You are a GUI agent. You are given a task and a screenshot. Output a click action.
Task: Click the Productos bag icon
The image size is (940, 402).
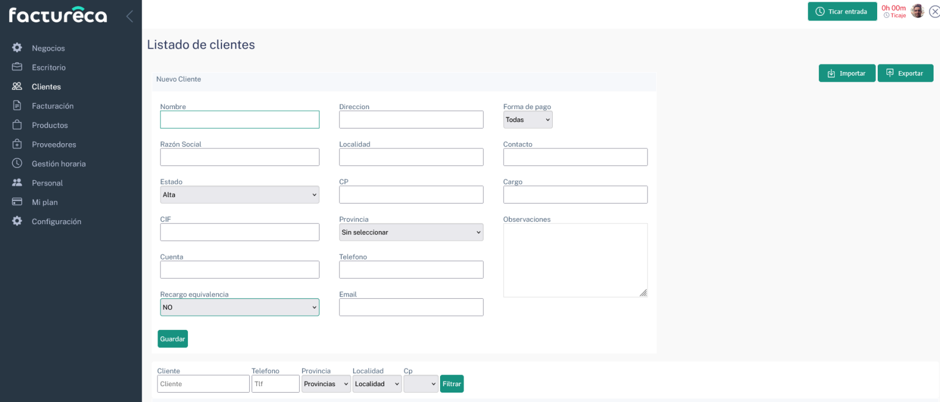(x=17, y=125)
